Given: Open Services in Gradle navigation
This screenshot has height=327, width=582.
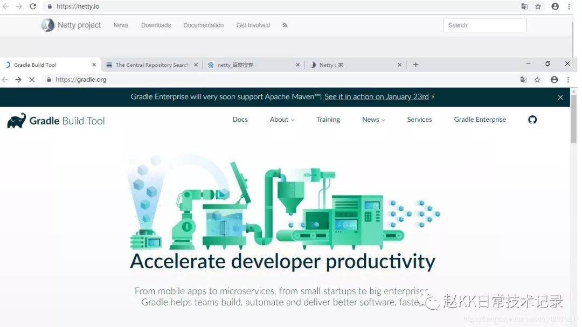Looking at the screenshot, I should click(419, 120).
